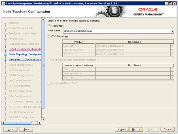178x134 pixels.
Task: Click the Node Topology Configuration step icon
Action: (x=5, y=55)
